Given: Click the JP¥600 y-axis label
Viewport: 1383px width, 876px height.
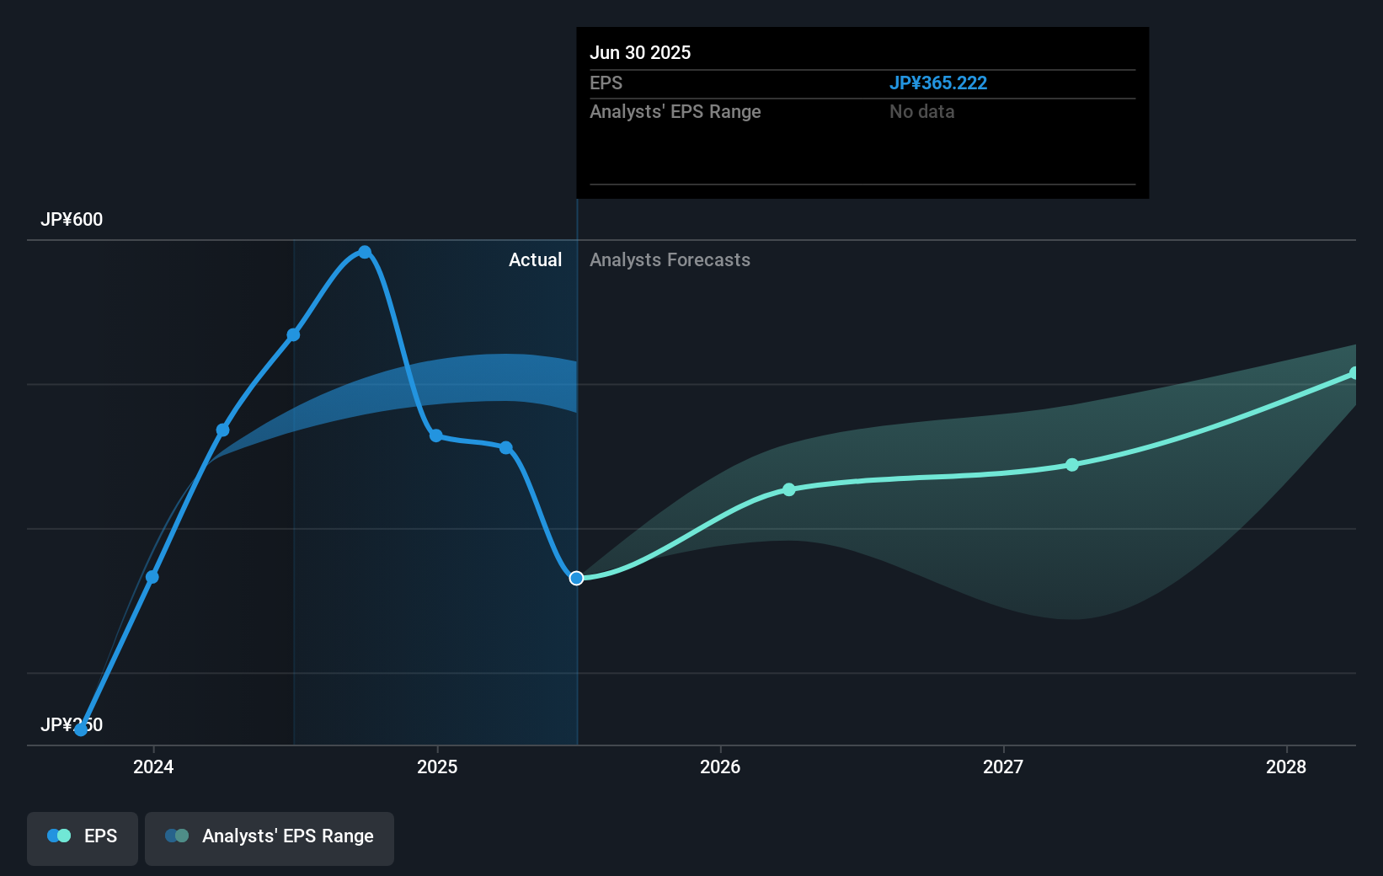Looking at the screenshot, I should click(72, 219).
